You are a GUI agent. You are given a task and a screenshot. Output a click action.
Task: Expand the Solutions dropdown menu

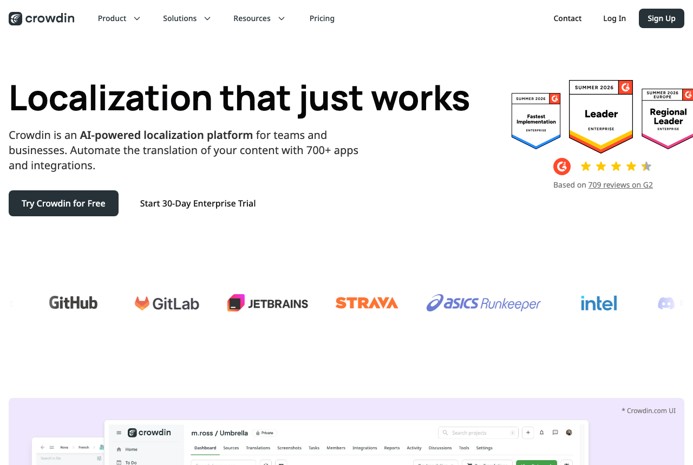point(187,18)
